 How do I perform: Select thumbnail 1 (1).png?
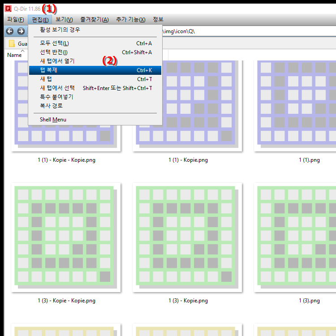coord(295,106)
